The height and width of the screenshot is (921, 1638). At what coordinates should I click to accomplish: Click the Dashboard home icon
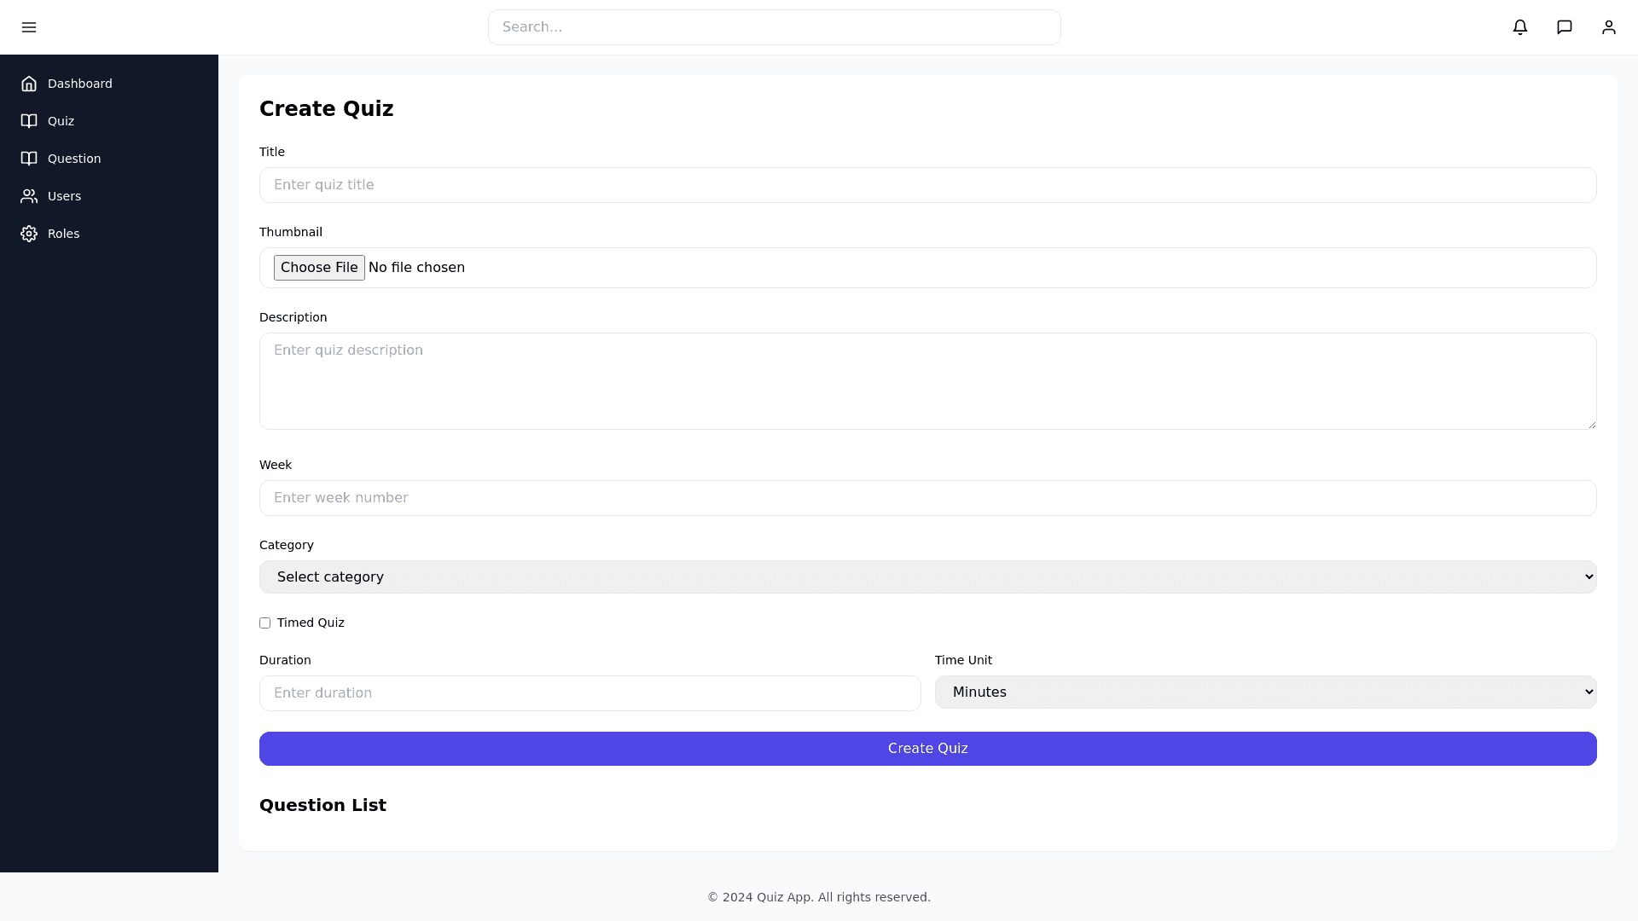[29, 84]
